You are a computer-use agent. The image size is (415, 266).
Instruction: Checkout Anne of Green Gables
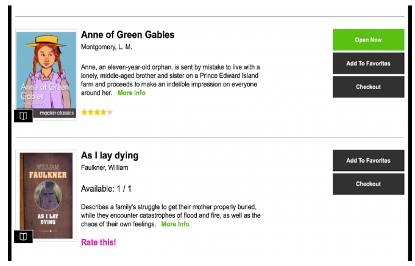368,87
